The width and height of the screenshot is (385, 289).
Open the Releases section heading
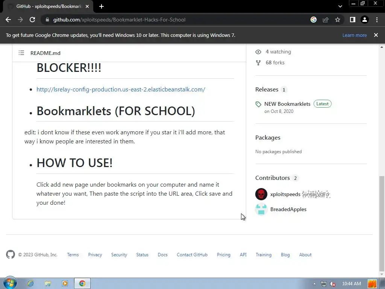[267, 90]
